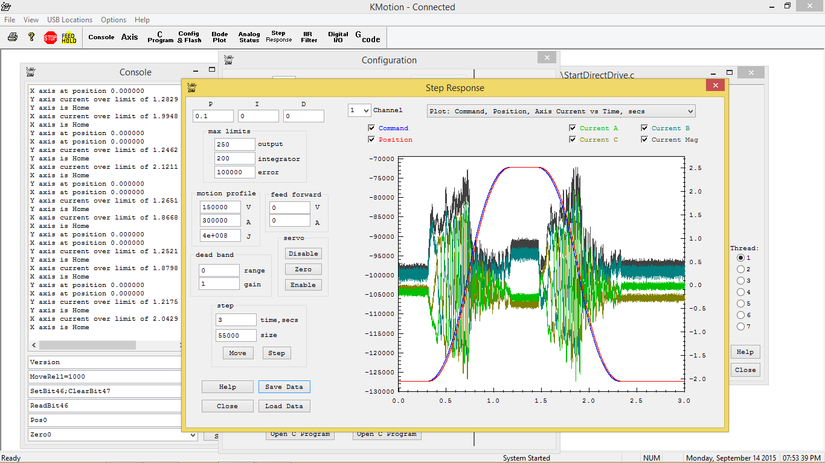
Task: Click the printer icon in toolbar
Action: tap(13, 37)
